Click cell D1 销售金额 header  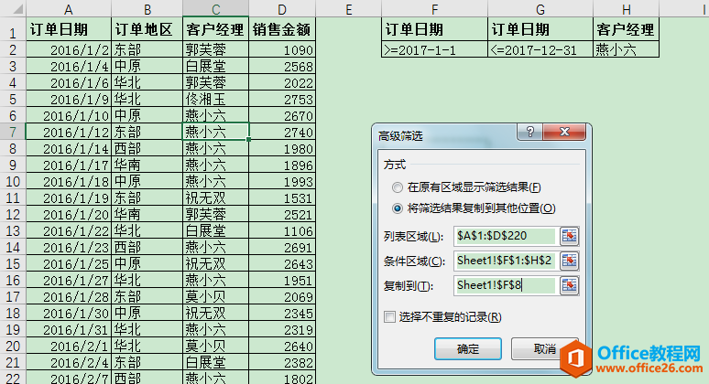(282, 30)
